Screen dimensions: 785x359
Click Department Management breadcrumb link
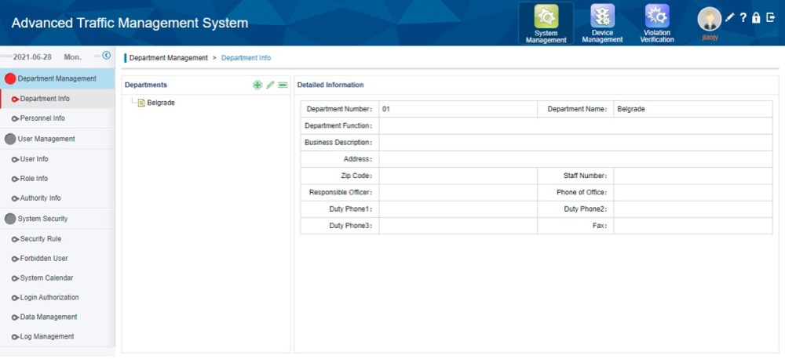click(x=168, y=58)
